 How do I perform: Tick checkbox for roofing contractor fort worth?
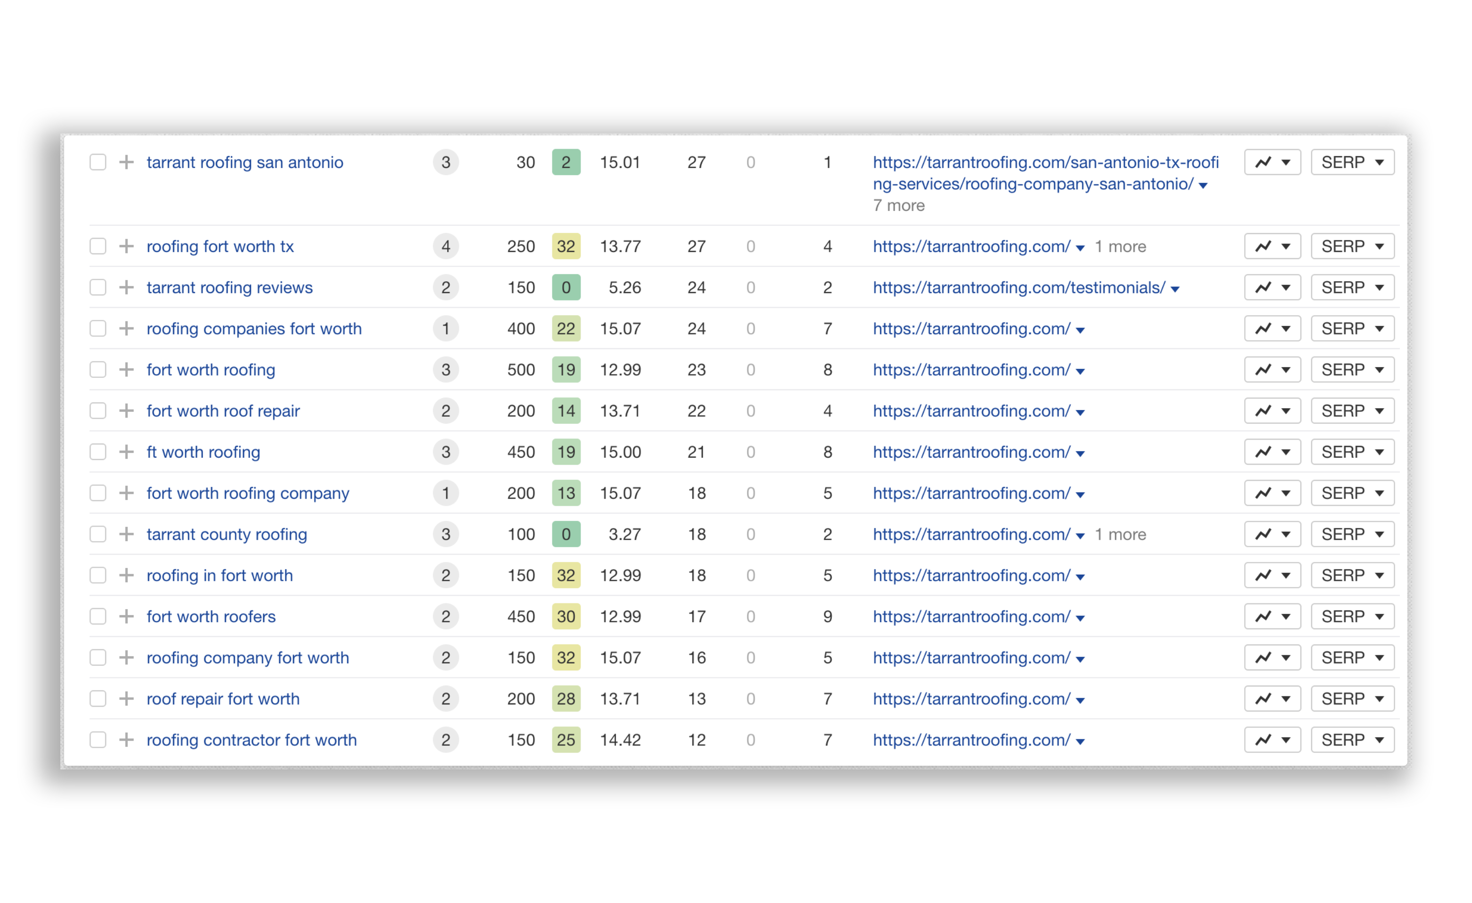(x=98, y=740)
